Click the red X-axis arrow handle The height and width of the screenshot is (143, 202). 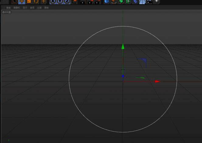tap(157, 81)
